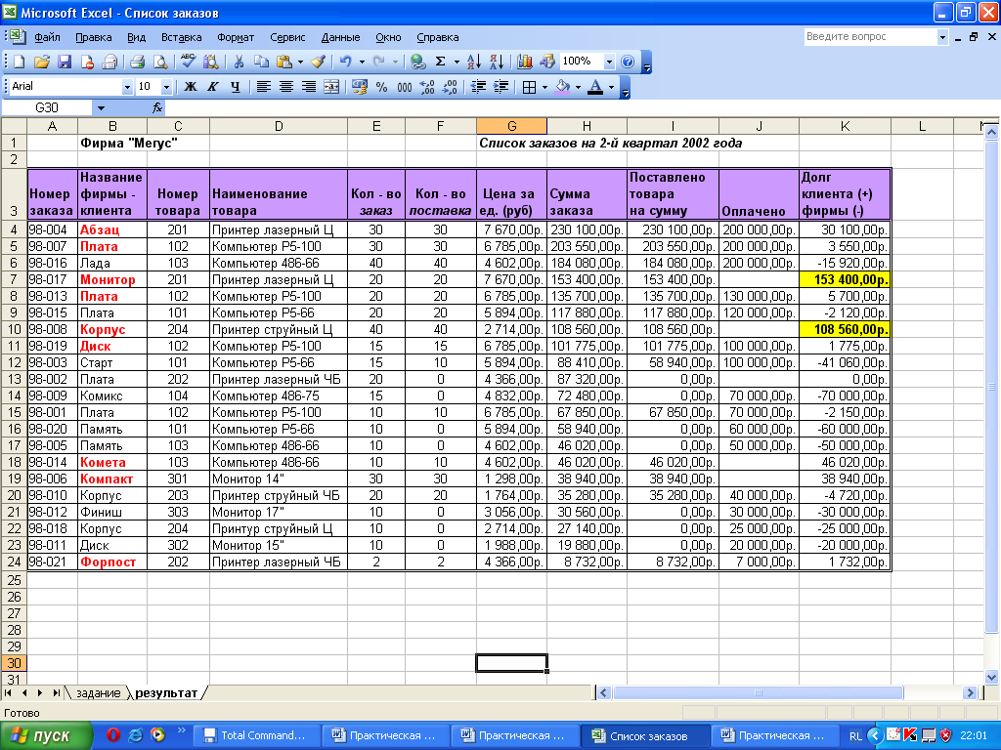Open the Drawing toolbar icon
Screen dimensions: 1001x750
(x=547, y=62)
